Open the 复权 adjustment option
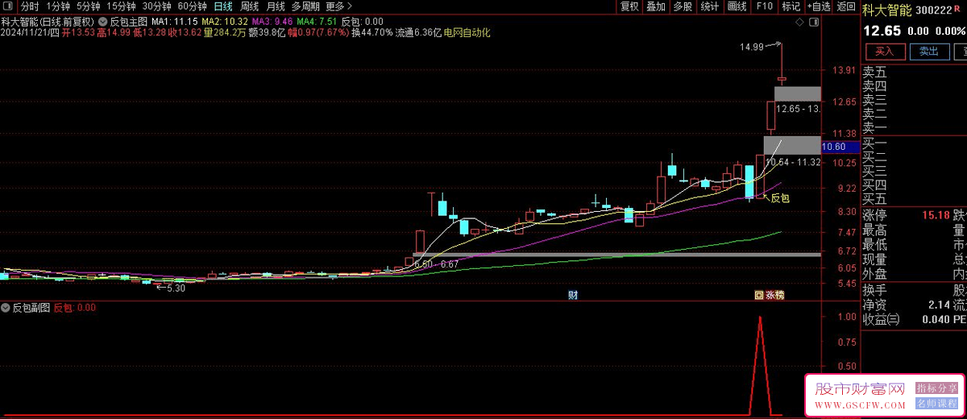 pyautogui.click(x=629, y=6)
